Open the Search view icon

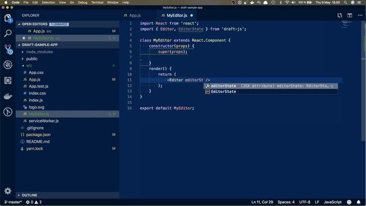pos(7,33)
